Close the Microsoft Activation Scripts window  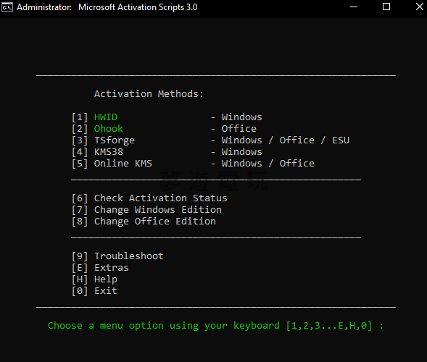click(419, 7)
